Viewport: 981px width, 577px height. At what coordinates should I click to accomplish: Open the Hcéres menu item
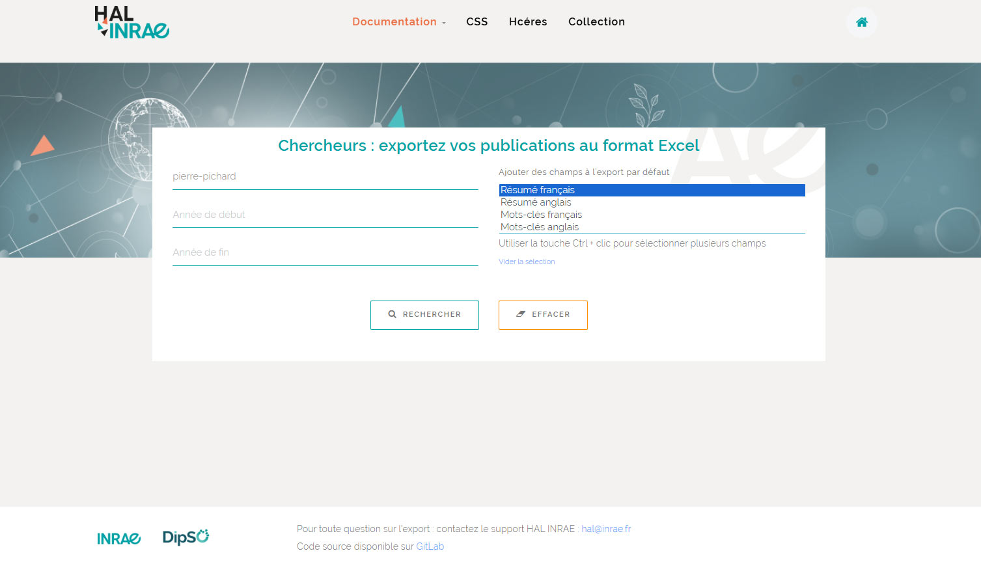coord(527,21)
